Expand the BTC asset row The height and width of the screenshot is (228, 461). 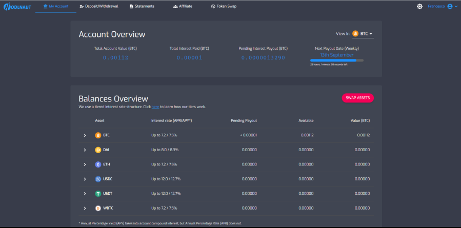(85, 135)
